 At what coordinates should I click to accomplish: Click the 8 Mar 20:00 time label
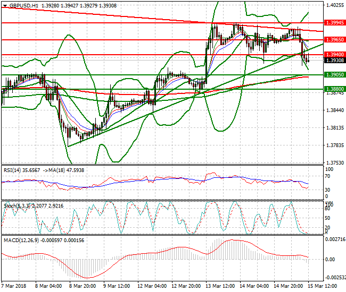83,286
